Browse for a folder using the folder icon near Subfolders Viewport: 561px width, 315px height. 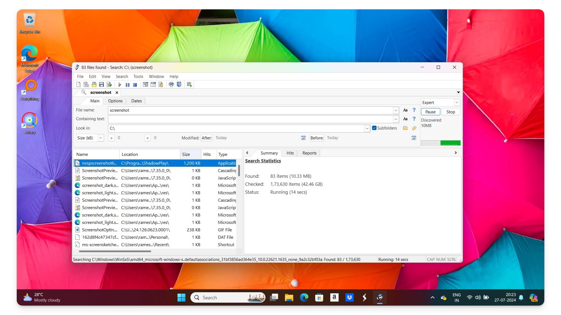pyautogui.click(x=405, y=128)
